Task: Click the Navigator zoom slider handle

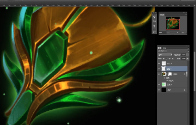Action: pyautogui.click(x=177, y=33)
